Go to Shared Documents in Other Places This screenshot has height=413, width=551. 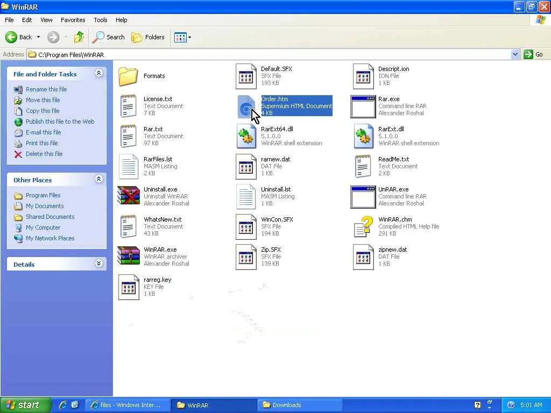(x=50, y=217)
